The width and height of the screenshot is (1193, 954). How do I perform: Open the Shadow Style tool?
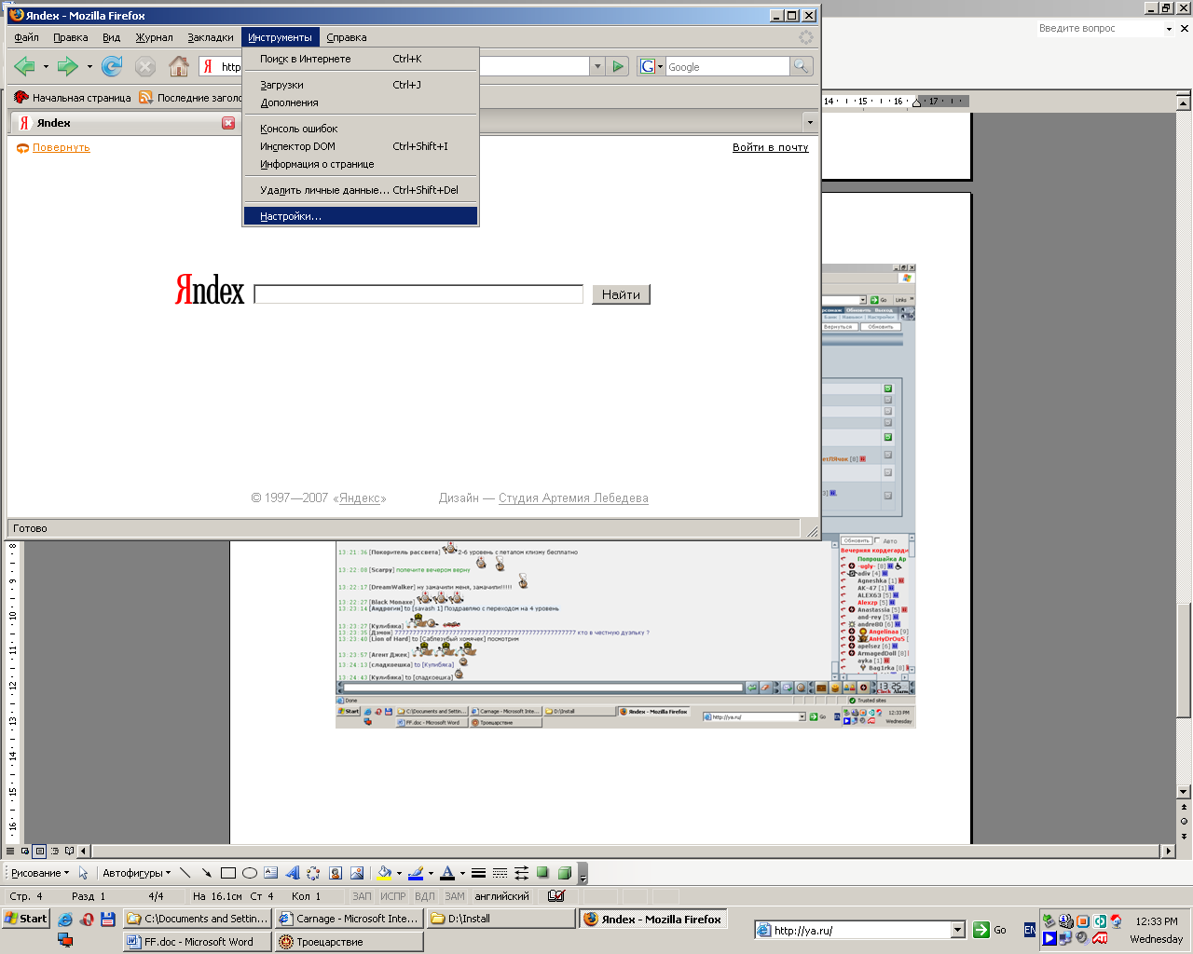(x=542, y=873)
